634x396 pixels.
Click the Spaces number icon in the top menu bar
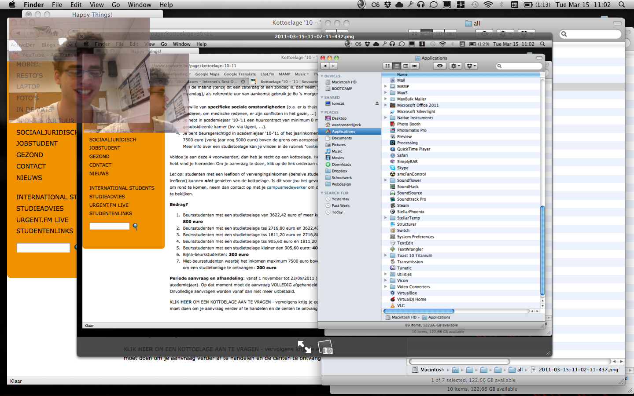point(461,5)
